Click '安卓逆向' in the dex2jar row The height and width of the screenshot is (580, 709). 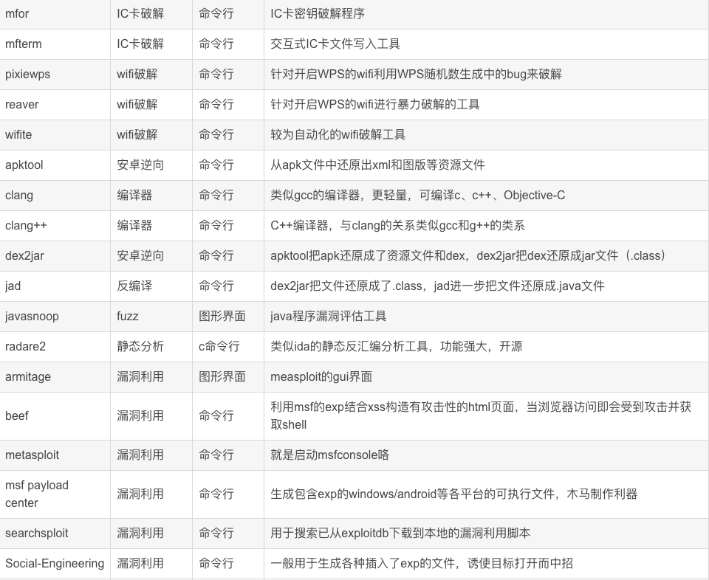pos(140,255)
